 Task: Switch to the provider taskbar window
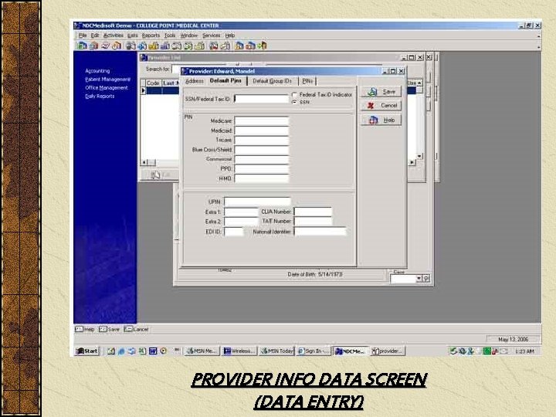pyautogui.click(x=388, y=351)
